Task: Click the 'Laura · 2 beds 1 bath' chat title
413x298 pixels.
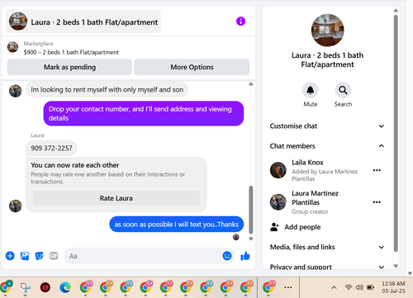Action: click(x=94, y=22)
